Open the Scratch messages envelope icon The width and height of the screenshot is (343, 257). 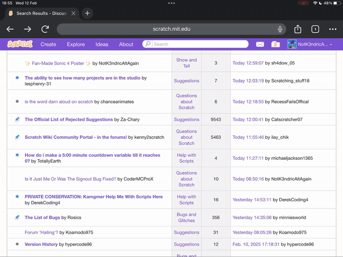tap(260, 44)
